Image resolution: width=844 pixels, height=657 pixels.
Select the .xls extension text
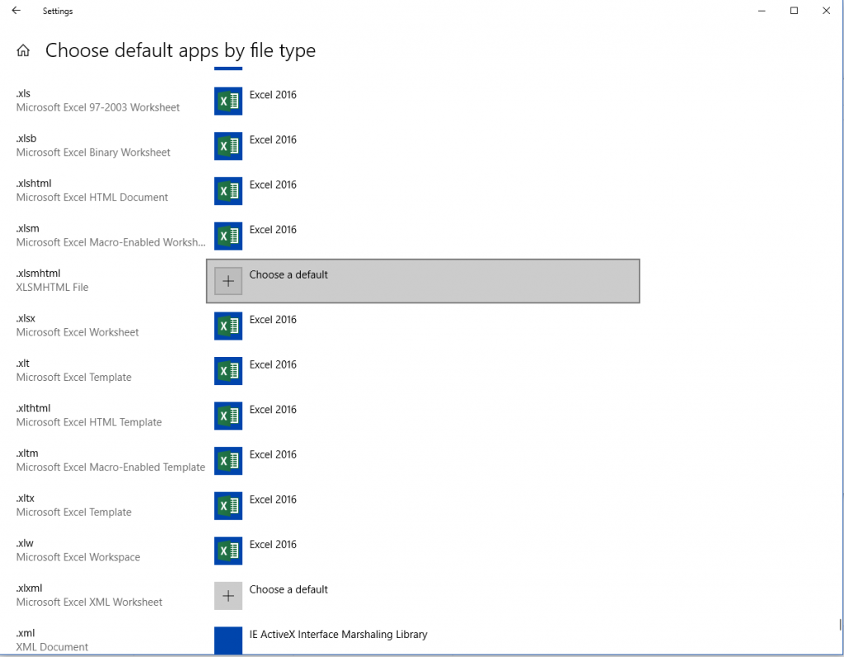pyautogui.click(x=23, y=94)
